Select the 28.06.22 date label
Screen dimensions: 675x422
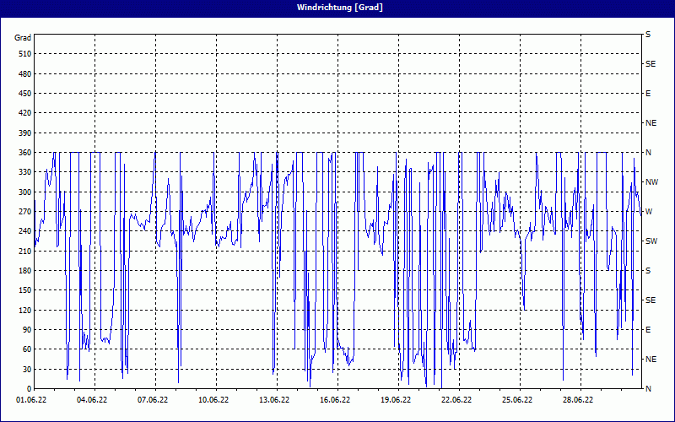pyautogui.click(x=578, y=400)
